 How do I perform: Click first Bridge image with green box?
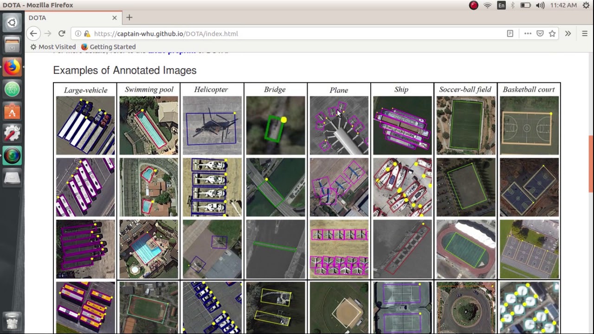pyautogui.click(x=276, y=125)
